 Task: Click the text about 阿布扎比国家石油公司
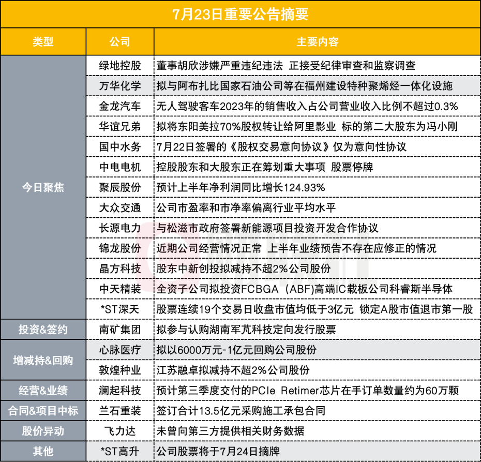[x=304, y=86]
